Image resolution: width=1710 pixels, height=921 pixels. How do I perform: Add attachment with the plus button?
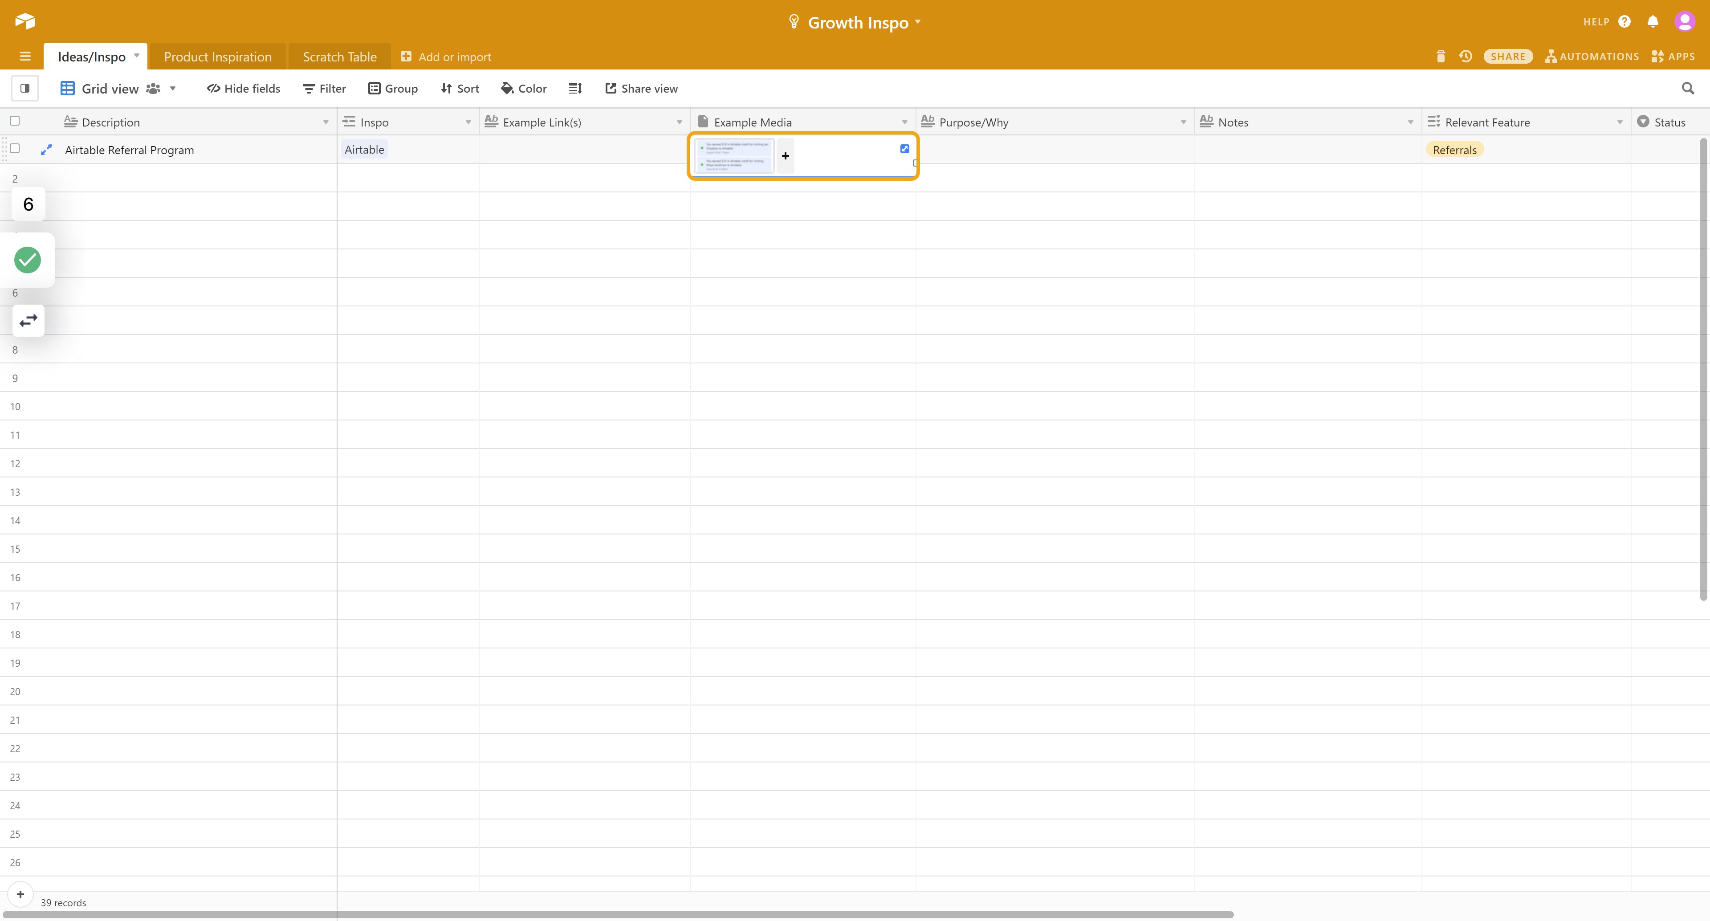coord(785,156)
